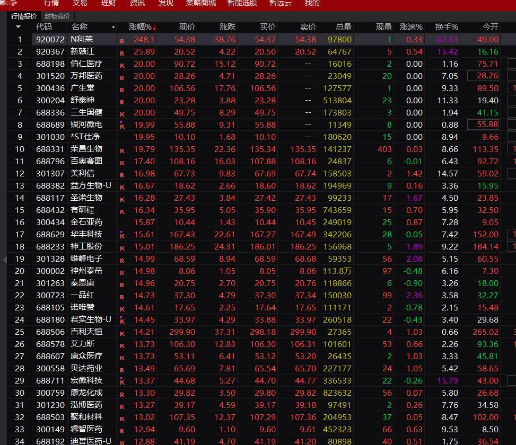Click the K marker icon beside 益方生物-U

[122, 188]
